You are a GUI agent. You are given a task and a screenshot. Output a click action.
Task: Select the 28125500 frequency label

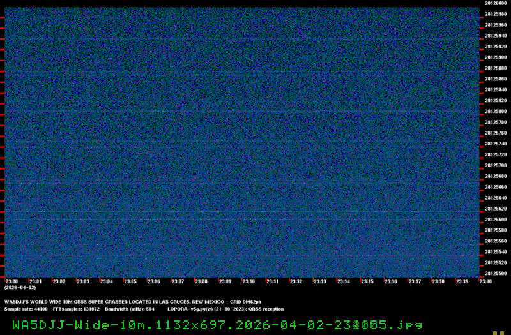click(496, 273)
